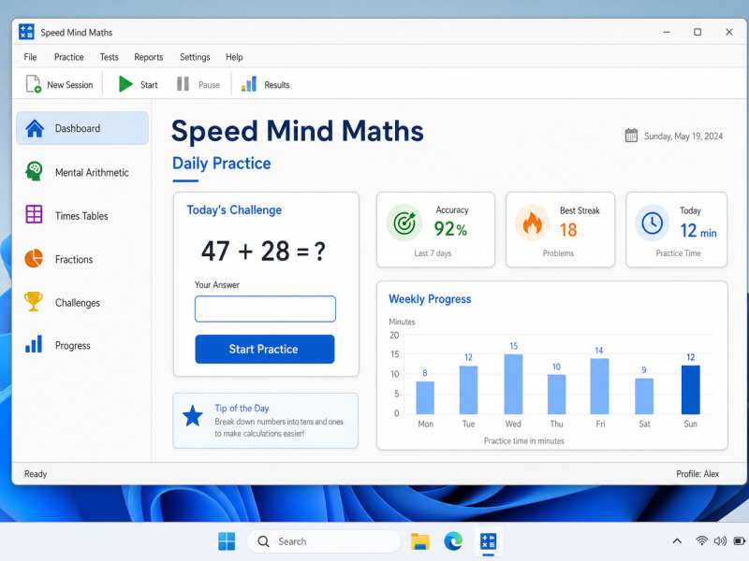Click the Accuracy target icon
Image resolution: width=749 pixels, height=561 pixels.
404,223
